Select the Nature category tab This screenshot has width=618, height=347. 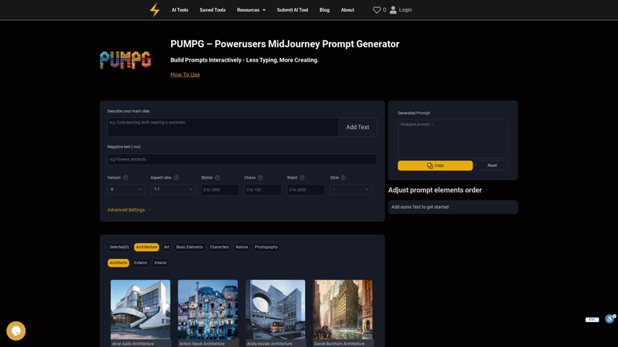coord(241,247)
